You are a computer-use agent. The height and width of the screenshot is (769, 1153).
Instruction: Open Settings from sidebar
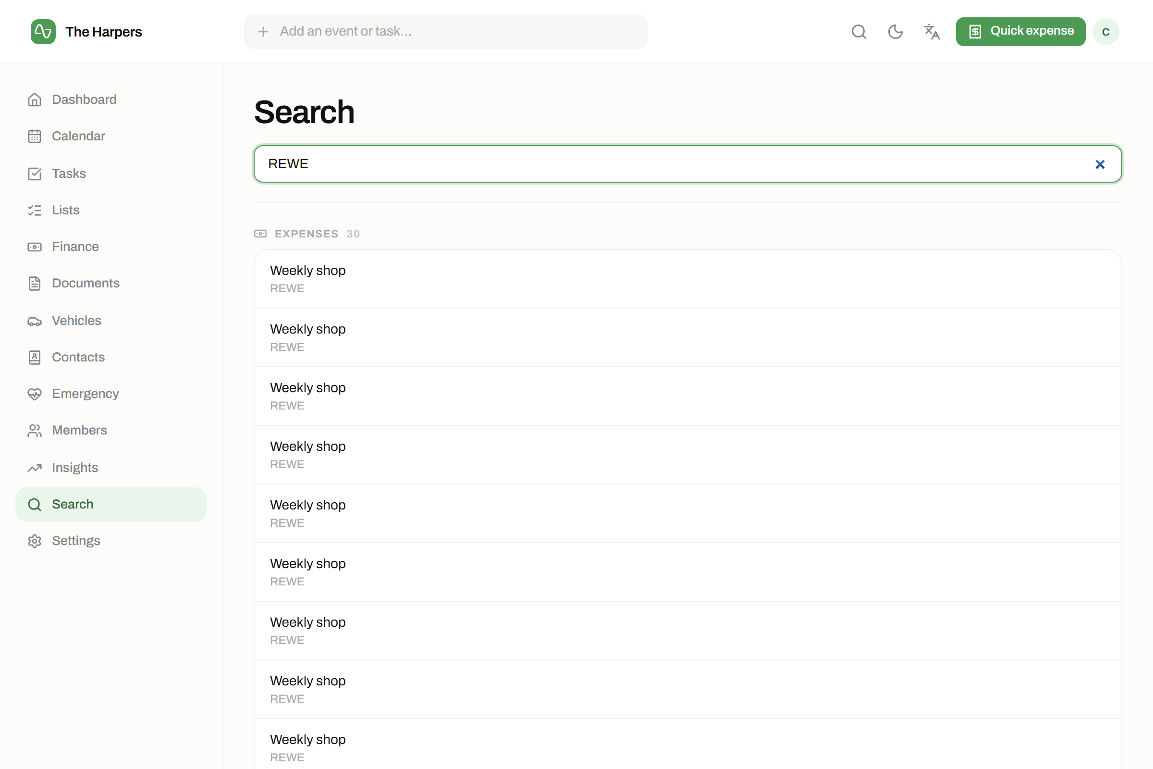coord(111,541)
